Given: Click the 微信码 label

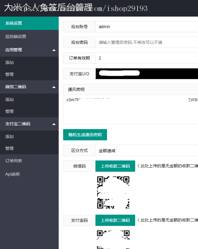Looking at the screenshot, I should [x=79, y=166].
